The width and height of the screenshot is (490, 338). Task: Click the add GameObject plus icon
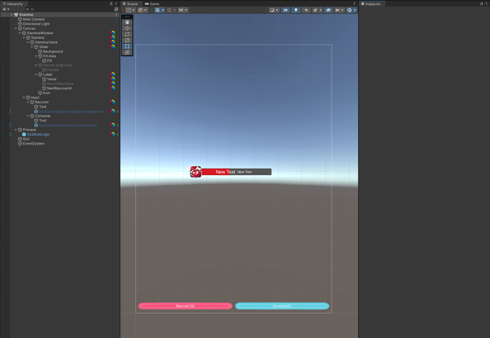[4, 9]
